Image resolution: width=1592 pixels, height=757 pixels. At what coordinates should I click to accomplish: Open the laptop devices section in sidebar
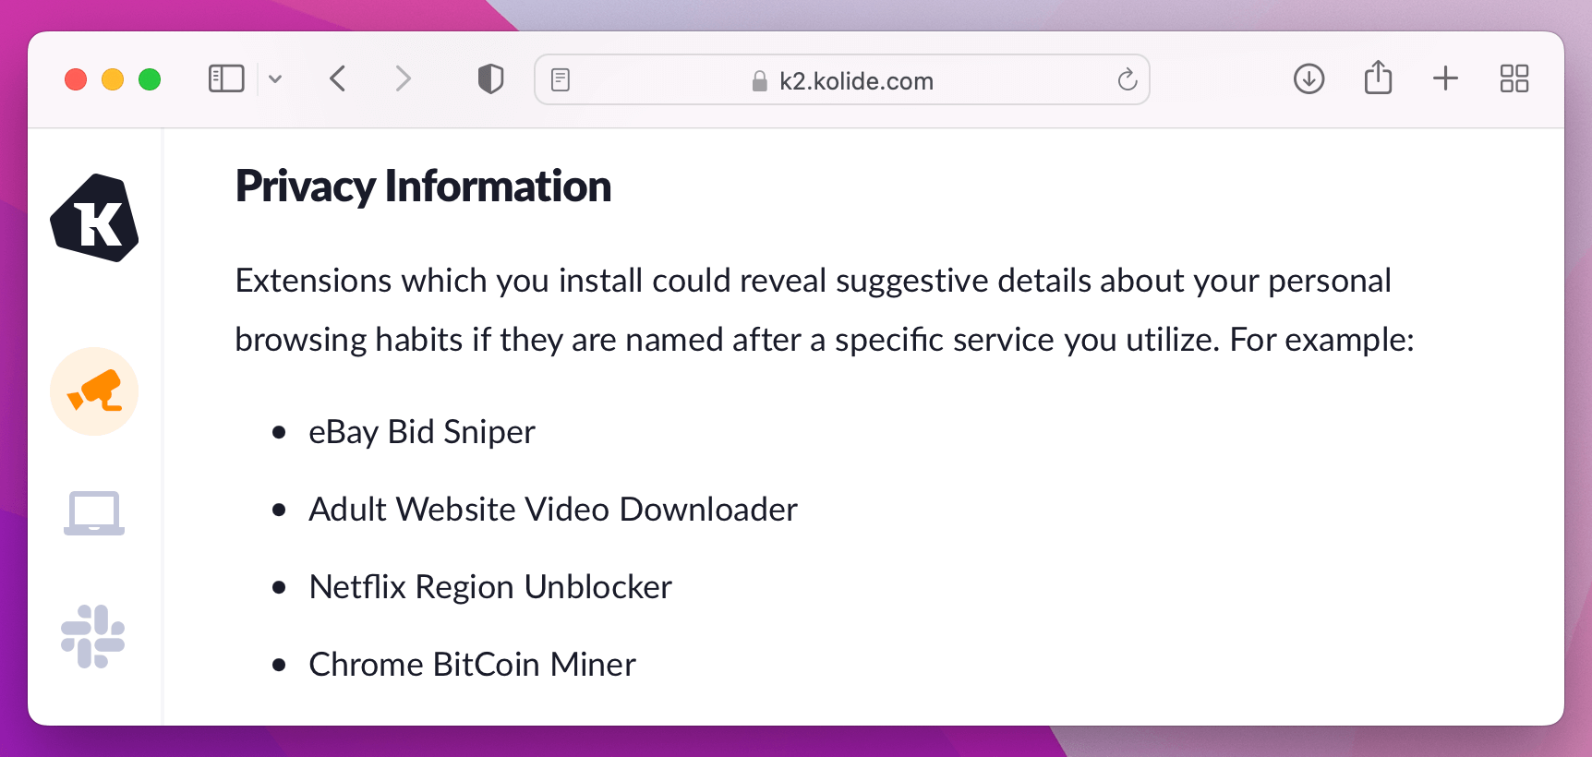click(93, 514)
